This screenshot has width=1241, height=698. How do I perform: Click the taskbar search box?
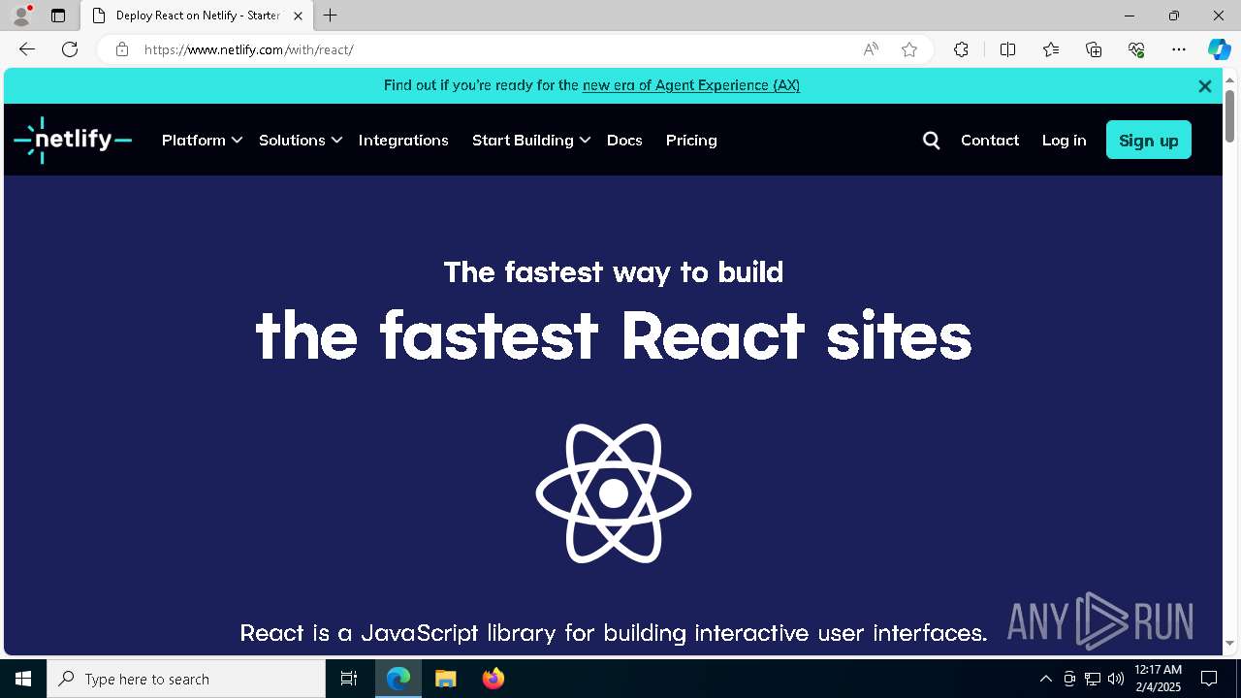[x=186, y=679]
